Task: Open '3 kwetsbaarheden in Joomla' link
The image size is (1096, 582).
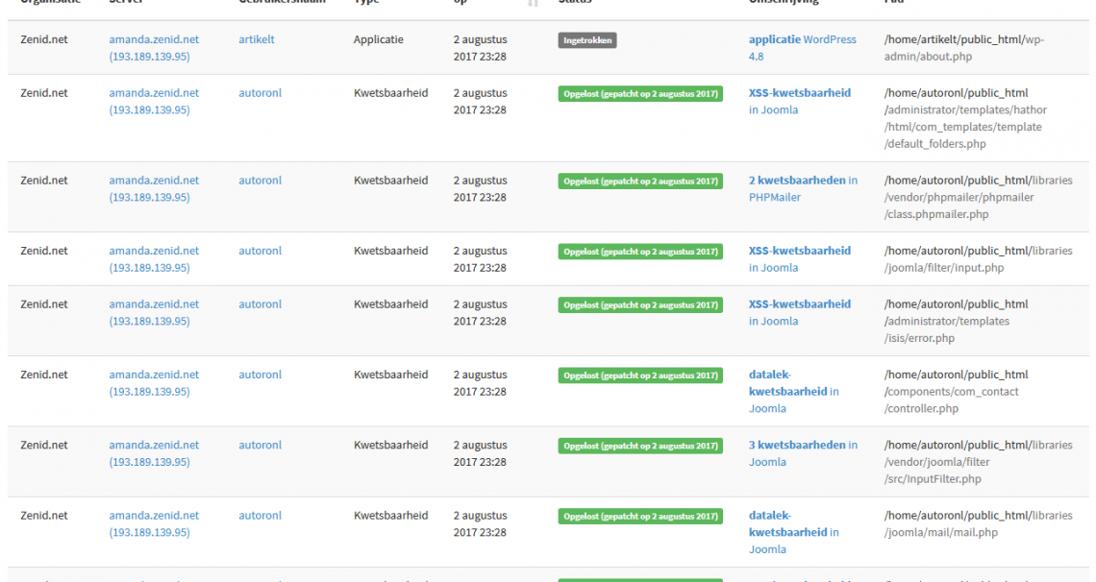Action: tap(803, 453)
